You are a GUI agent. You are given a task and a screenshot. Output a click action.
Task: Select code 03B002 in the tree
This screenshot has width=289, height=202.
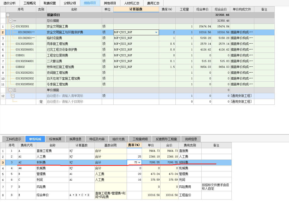[x=20, y=67]
